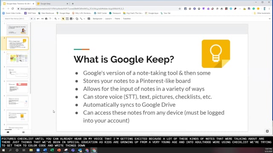This screenshot has height=153, width=273.
Task: Click the add comment icon
Action: (x=89, y=19)
